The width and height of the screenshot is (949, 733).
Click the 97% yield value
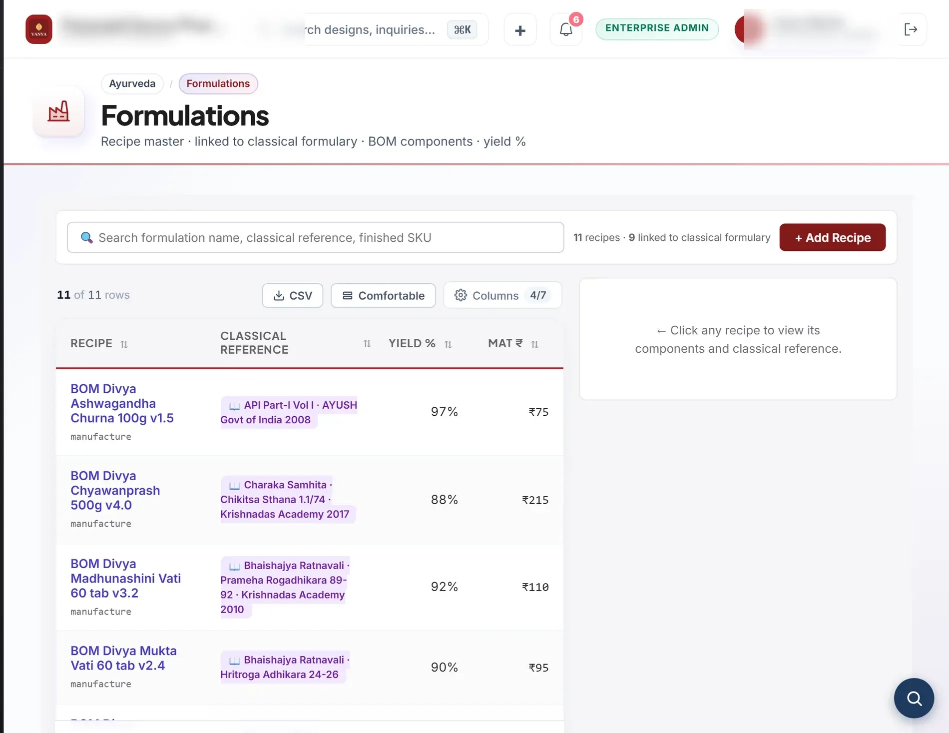tap(445, 412)
